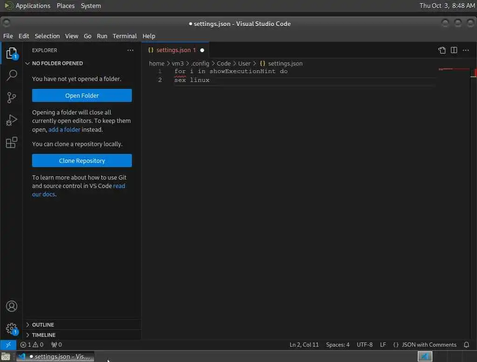
Task: Open the Extensions view
Action: 12,142
